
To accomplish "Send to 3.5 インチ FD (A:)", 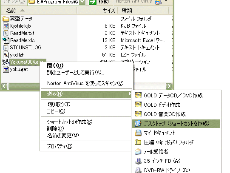I will [176, 161].
